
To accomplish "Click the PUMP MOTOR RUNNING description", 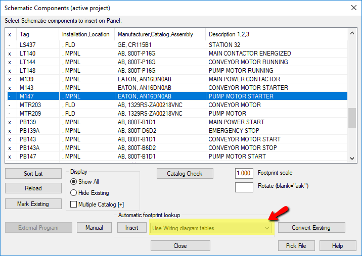I will point(241,71).
